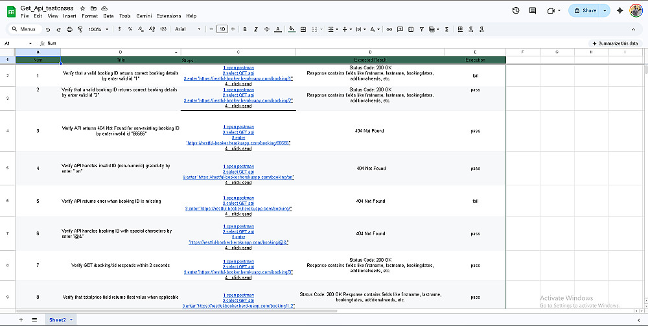The image size is (648, 326).
Task: Click the Print icon in toolbar
Action: pos(69,29)
